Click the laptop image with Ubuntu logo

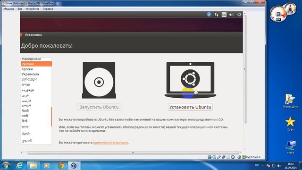(x=190, y=80)
